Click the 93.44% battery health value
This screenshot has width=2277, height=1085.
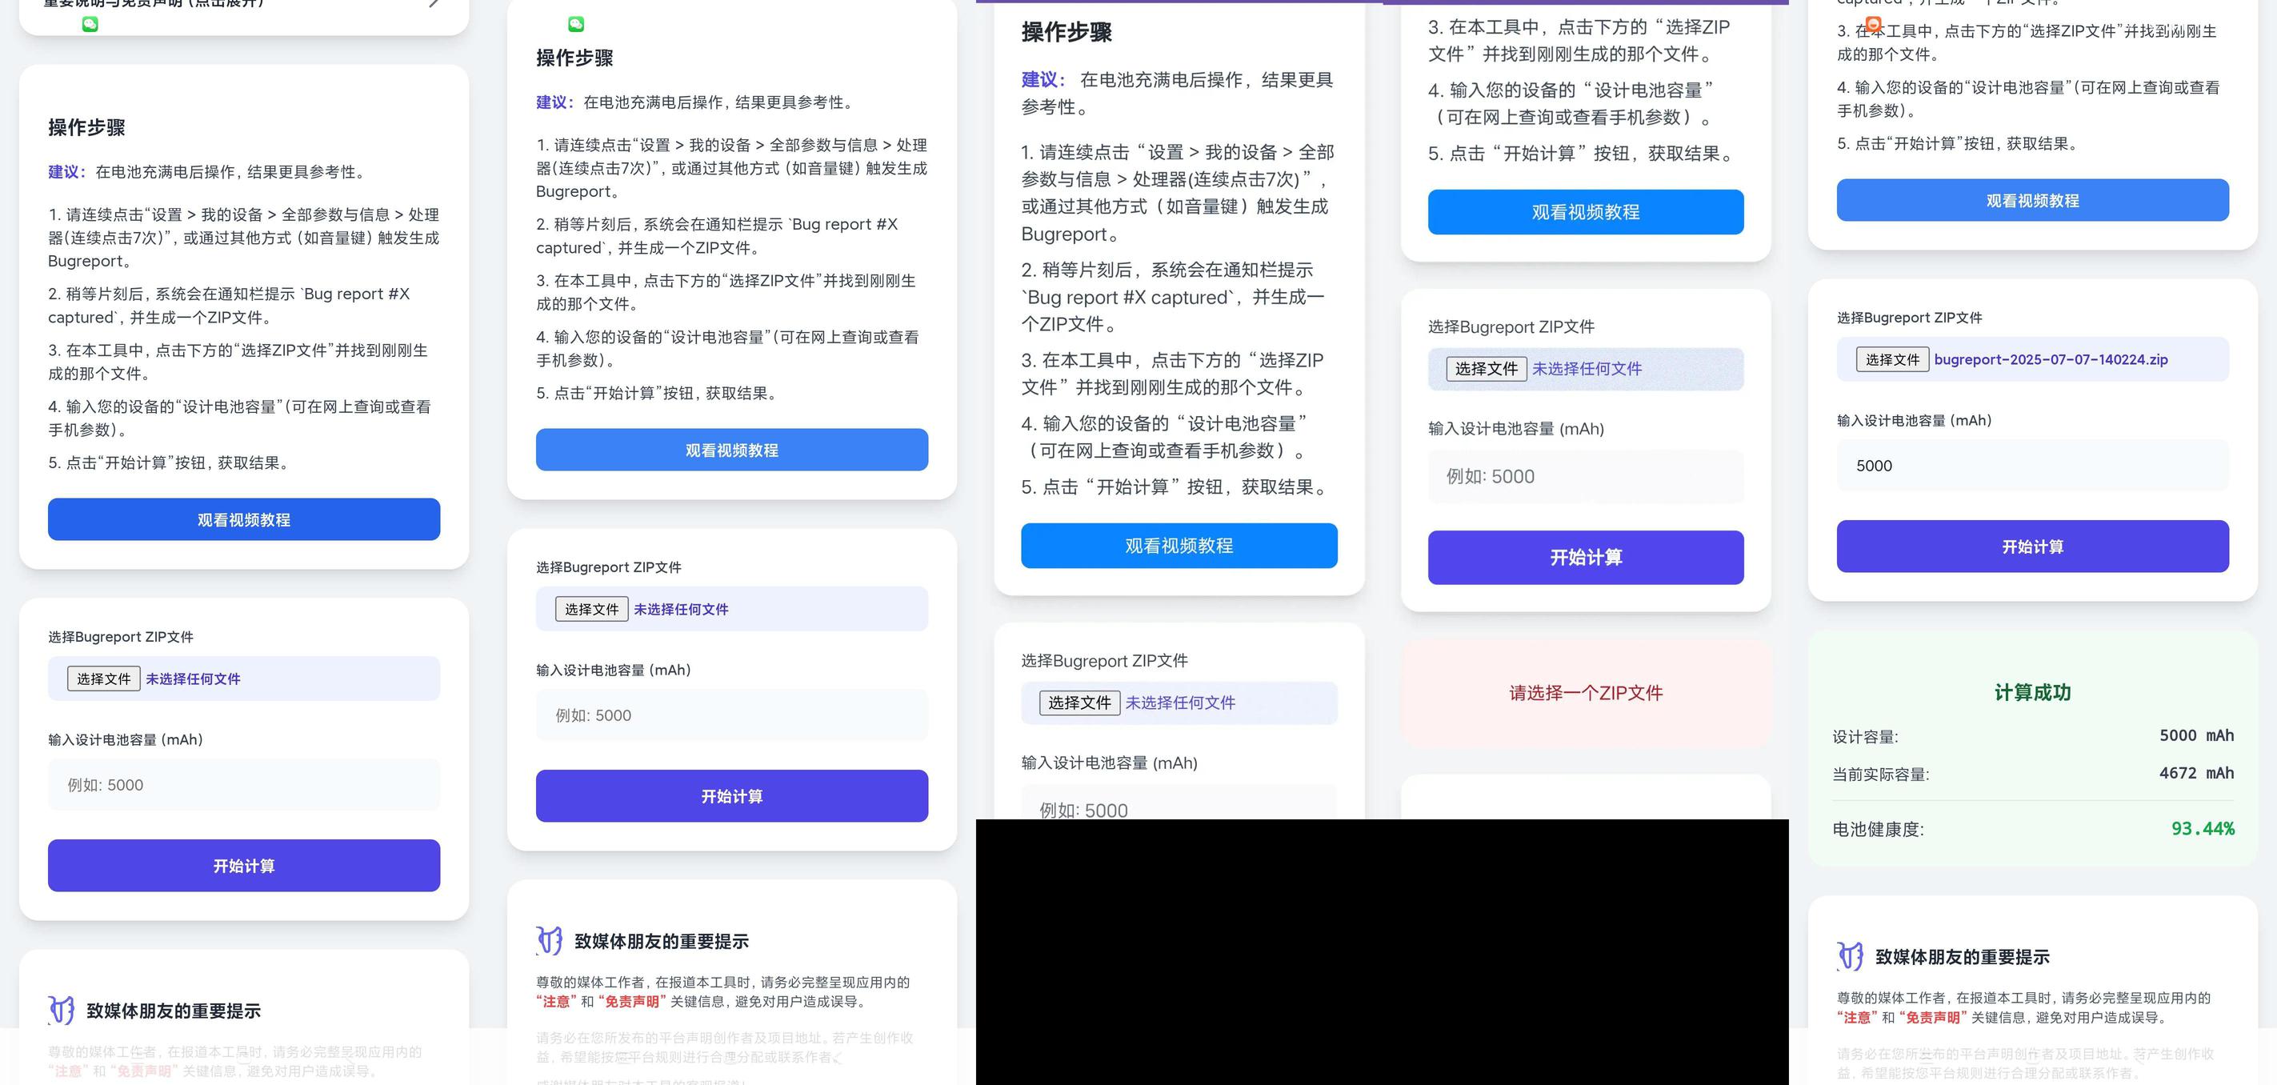[x=2202, y=829]
